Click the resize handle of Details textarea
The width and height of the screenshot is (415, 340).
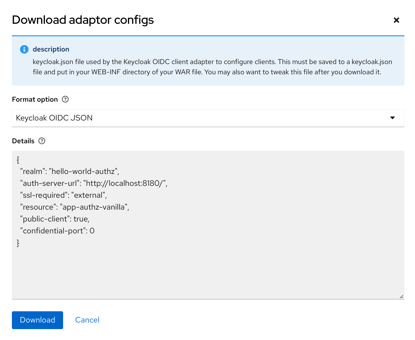[x=402, y=296]
